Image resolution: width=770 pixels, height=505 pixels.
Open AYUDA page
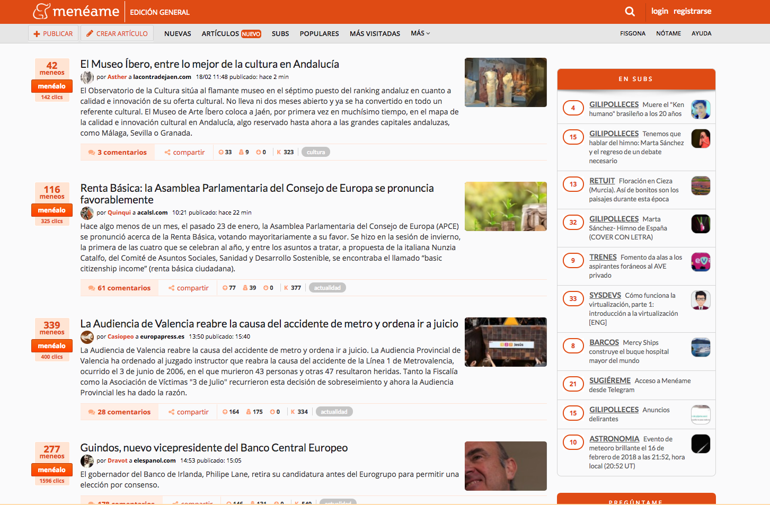click(x=701, y=33)
